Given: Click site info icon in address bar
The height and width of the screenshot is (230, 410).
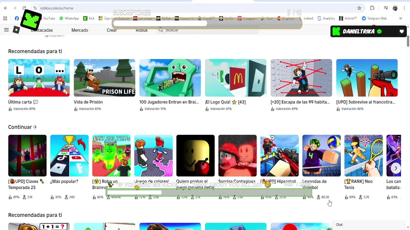Looking at the screenshot, I should pos(35,8).
